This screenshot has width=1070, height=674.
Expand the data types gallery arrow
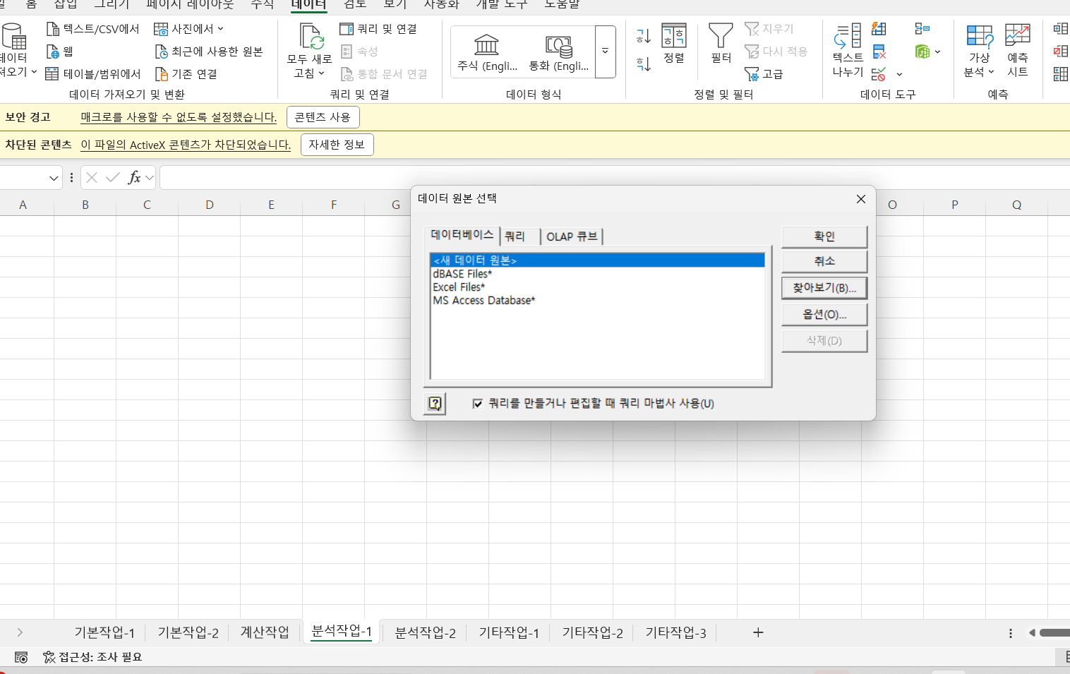point(605,52)
